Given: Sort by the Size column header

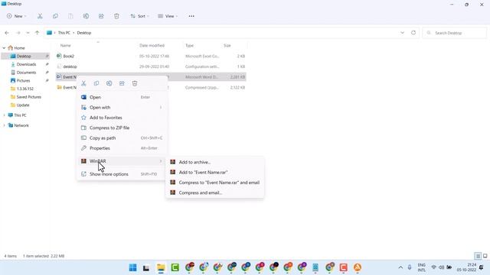Looking at the screenshot, I should [227, 46].
